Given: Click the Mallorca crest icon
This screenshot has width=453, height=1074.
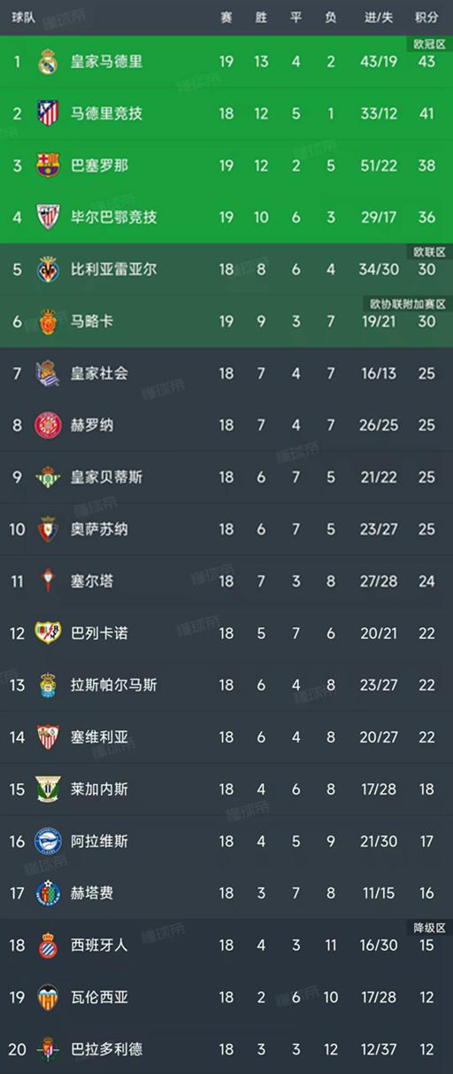Looking at the screenshot, I should point(47,321).
